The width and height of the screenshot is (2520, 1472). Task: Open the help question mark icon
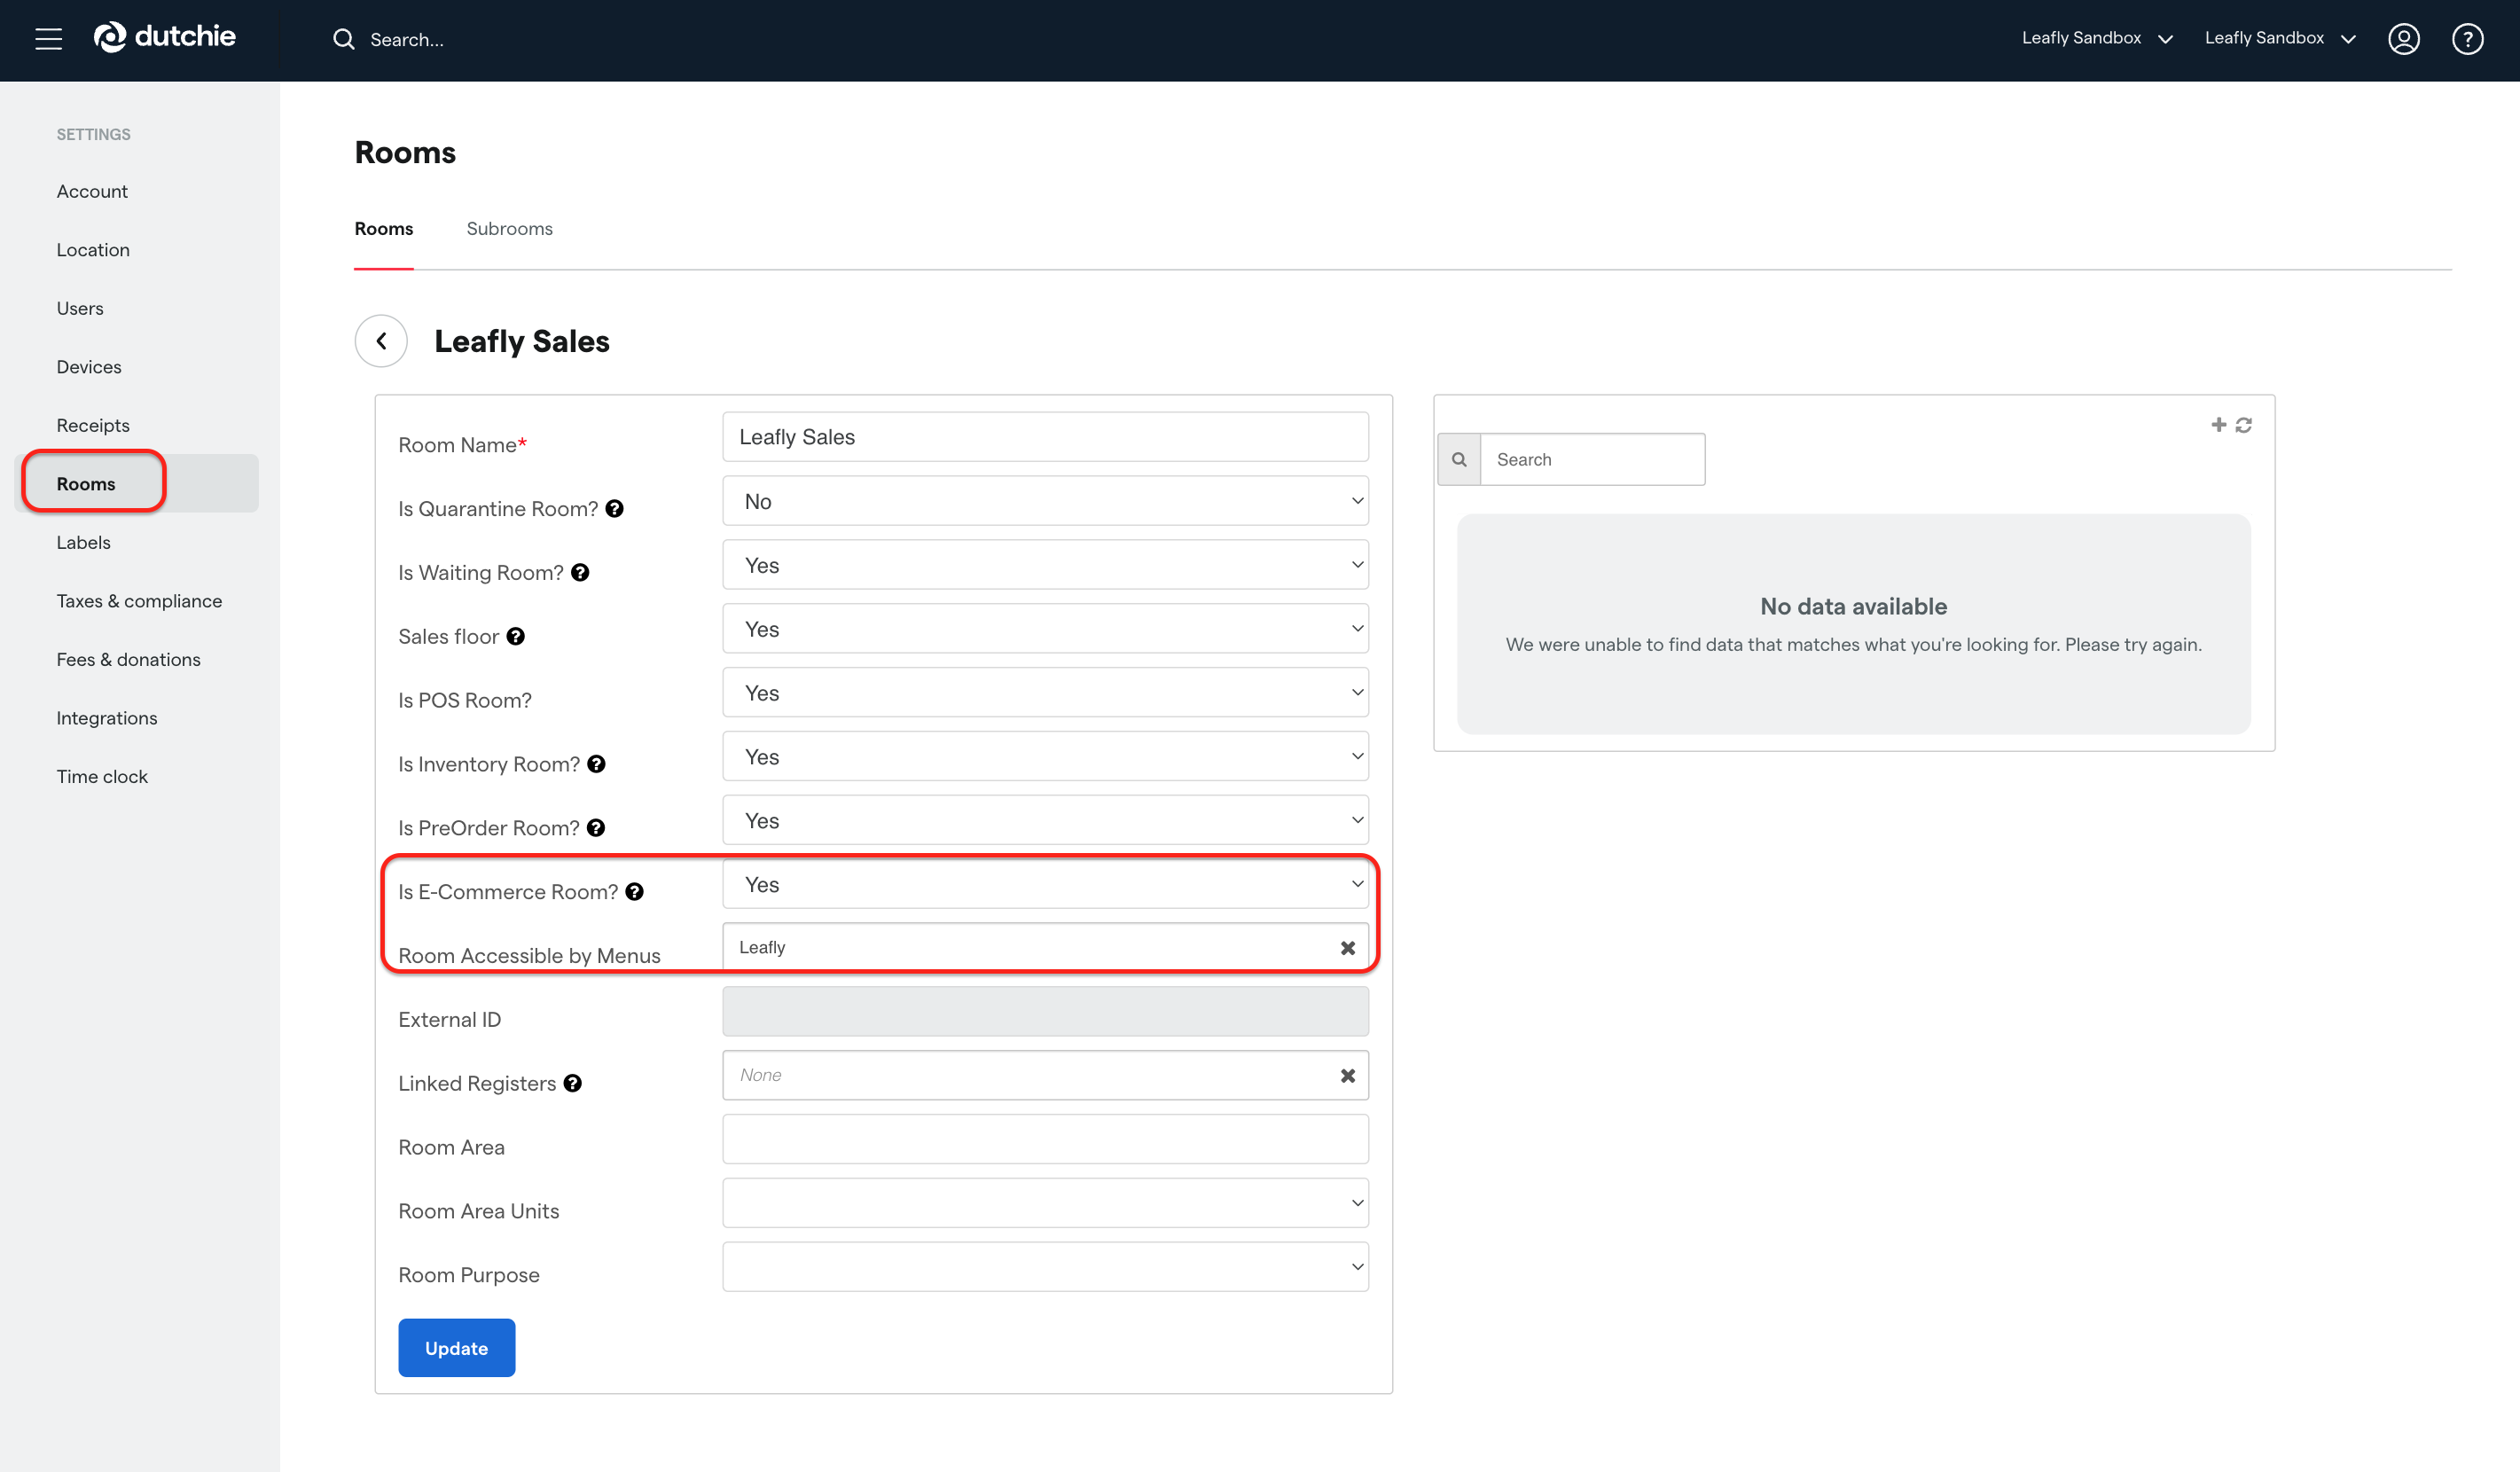pos(2467,39)
